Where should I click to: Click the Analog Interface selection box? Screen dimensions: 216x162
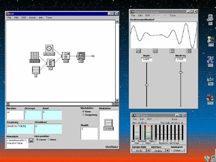(x=158, y=150)
